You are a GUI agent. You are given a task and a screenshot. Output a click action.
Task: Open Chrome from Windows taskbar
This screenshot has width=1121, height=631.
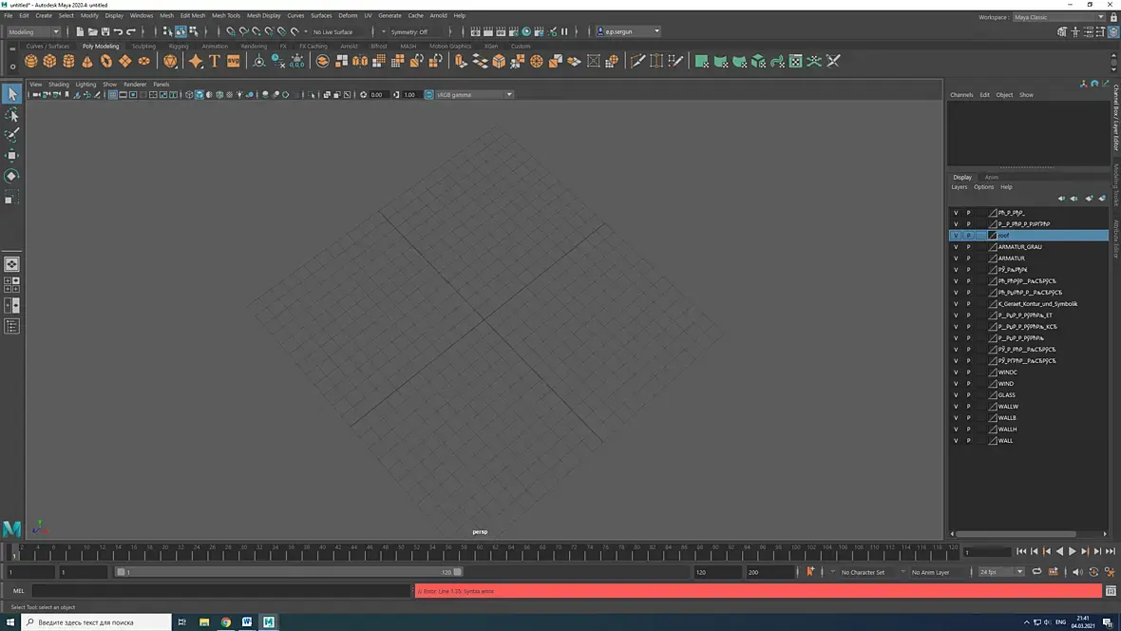tap(226, 621)
